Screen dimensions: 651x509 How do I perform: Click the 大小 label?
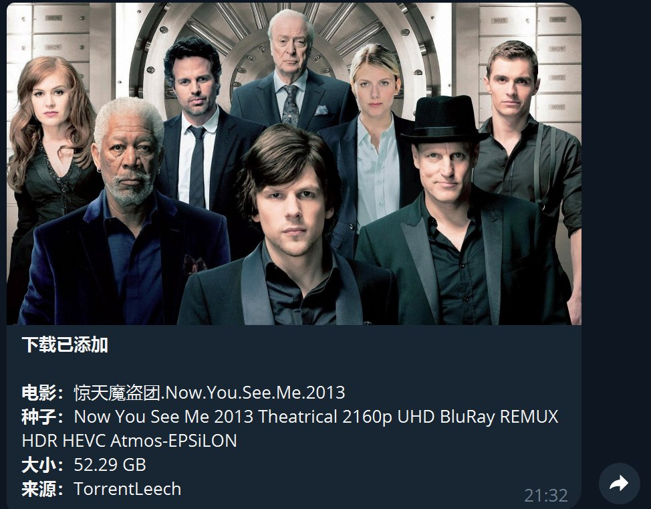pos(39,465)
